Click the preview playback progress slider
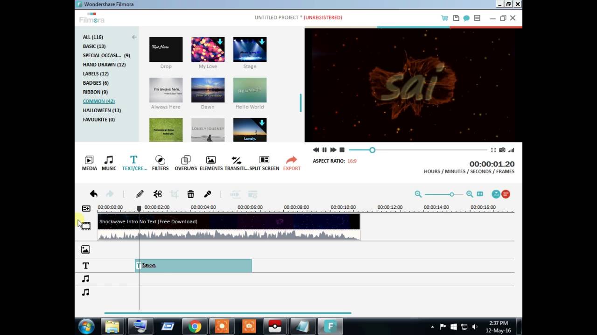 pos(417,150)
